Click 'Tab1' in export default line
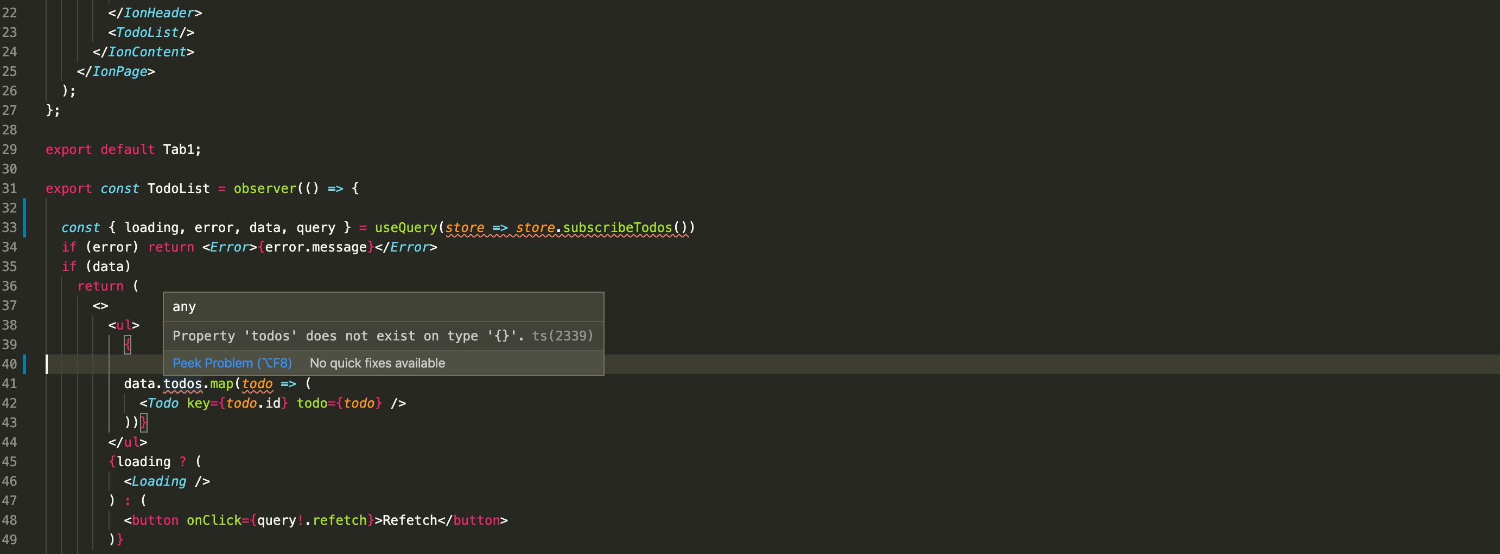The width and height of the screenshot is (1500, 554). pyautogui.click(x=178, y=150)
